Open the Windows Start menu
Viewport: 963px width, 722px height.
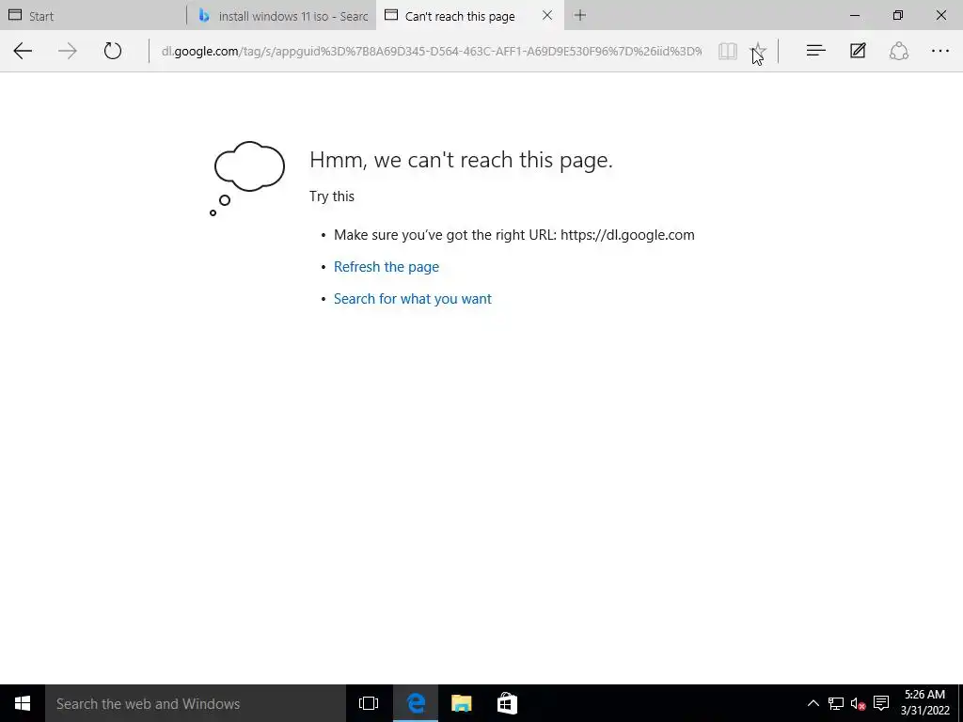pyautogui.click(x=23, y=703)
